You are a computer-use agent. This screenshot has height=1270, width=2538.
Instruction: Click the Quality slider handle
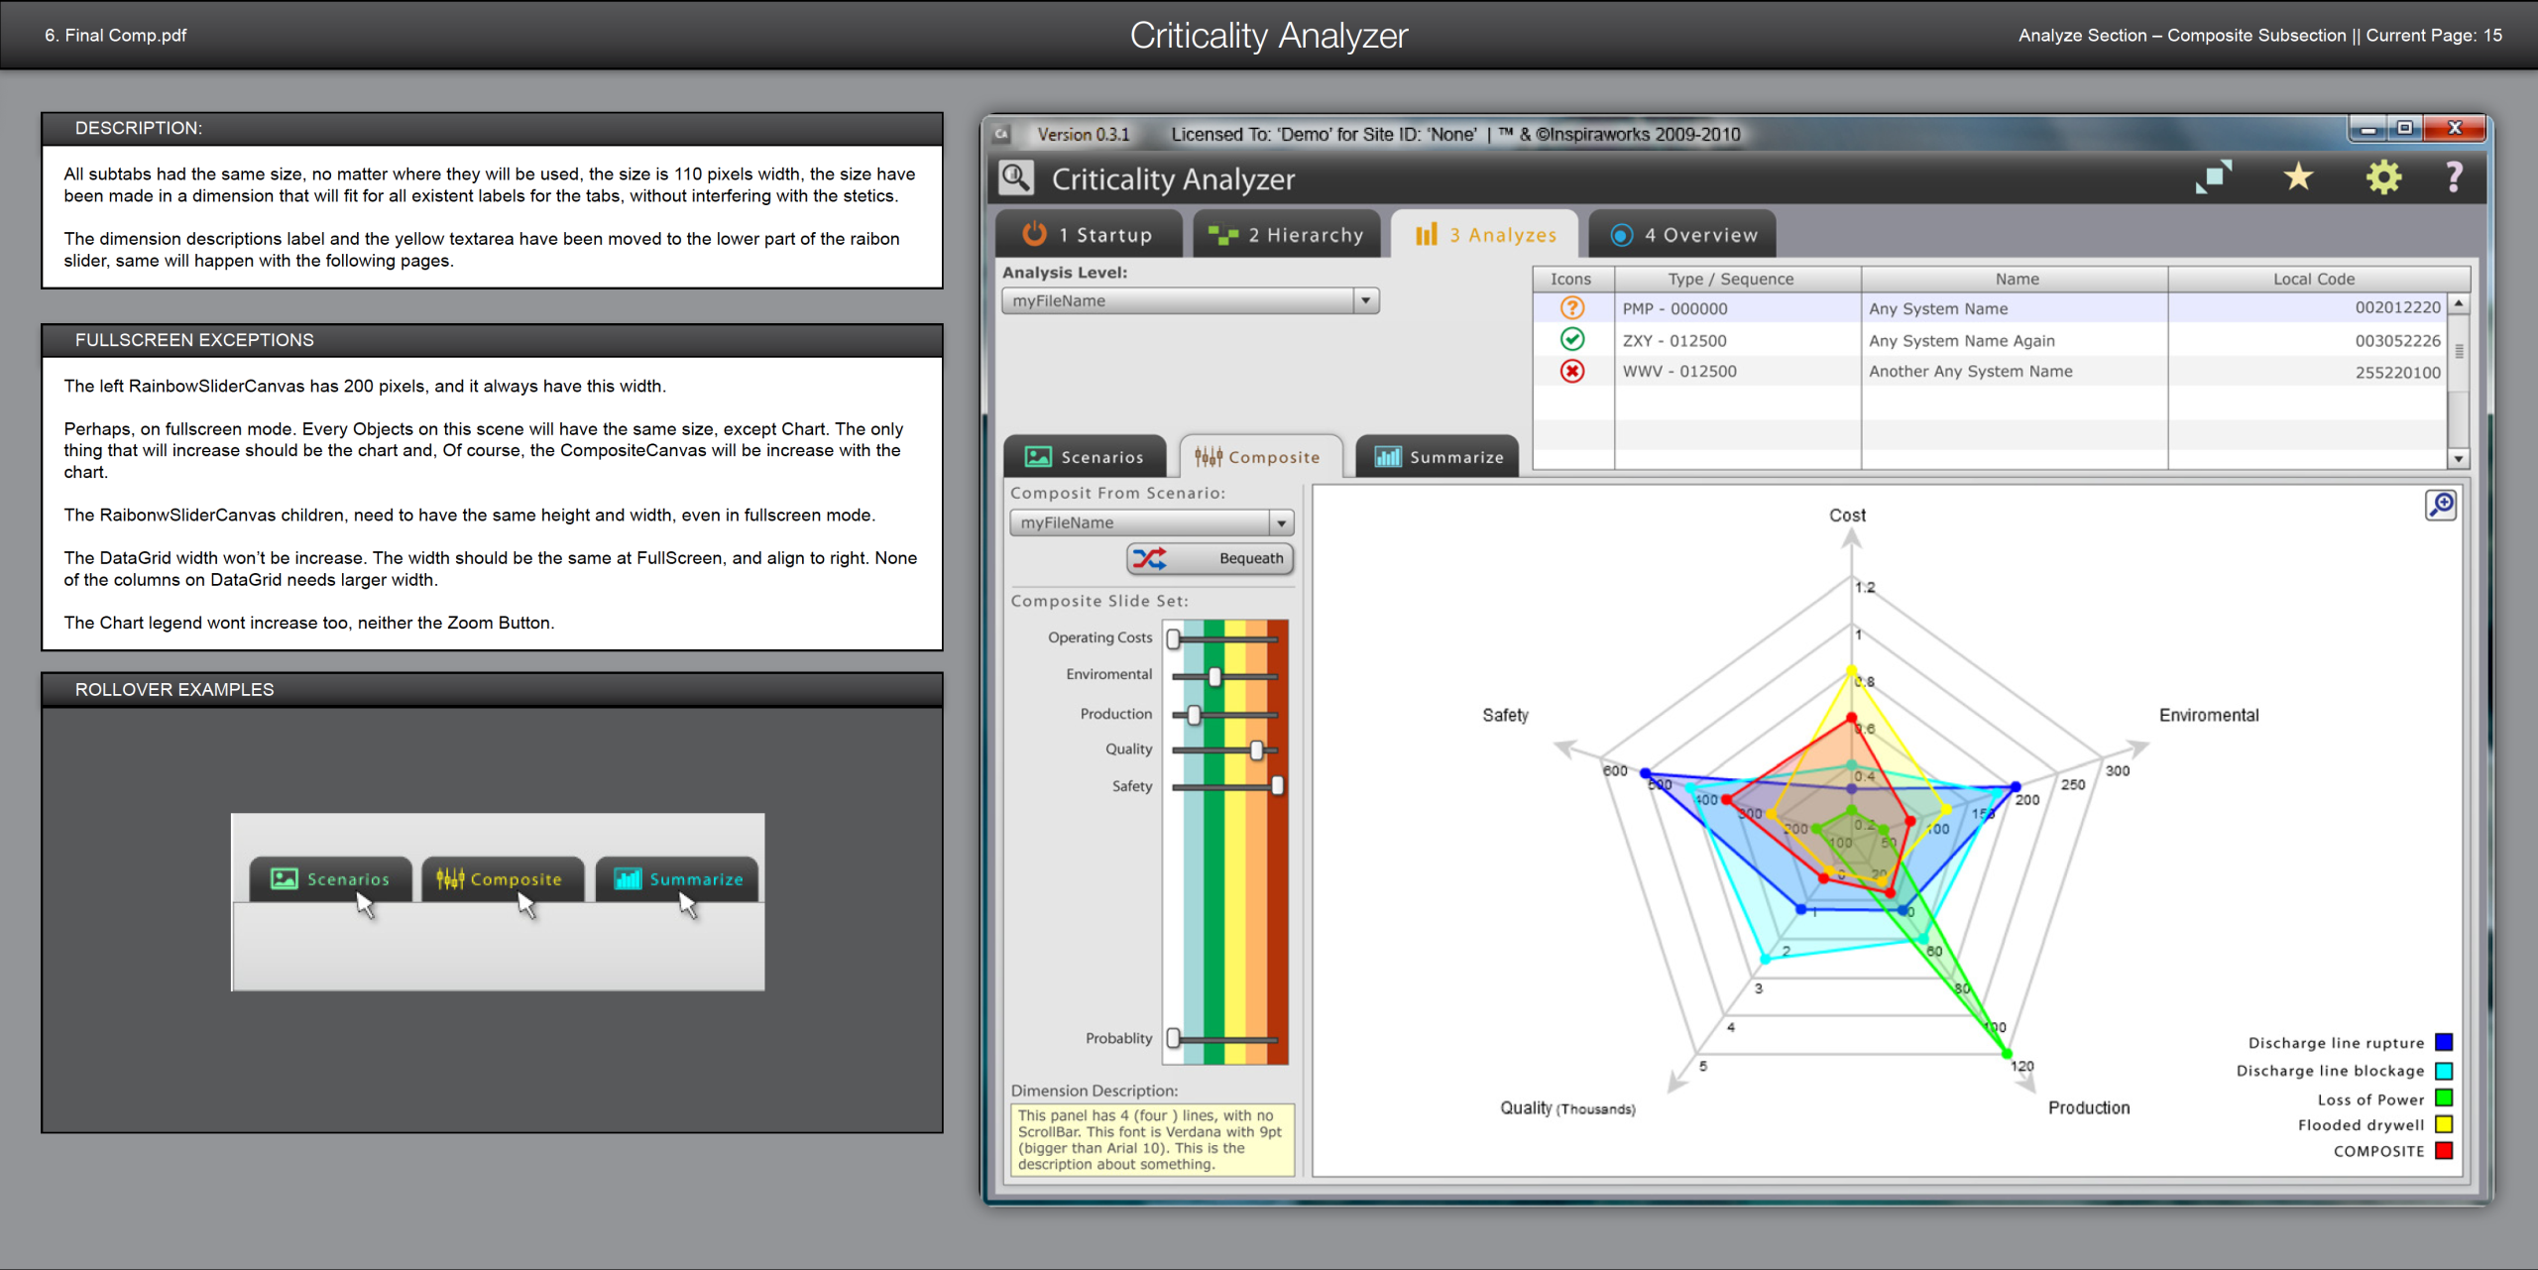[x=1257, y=750]
